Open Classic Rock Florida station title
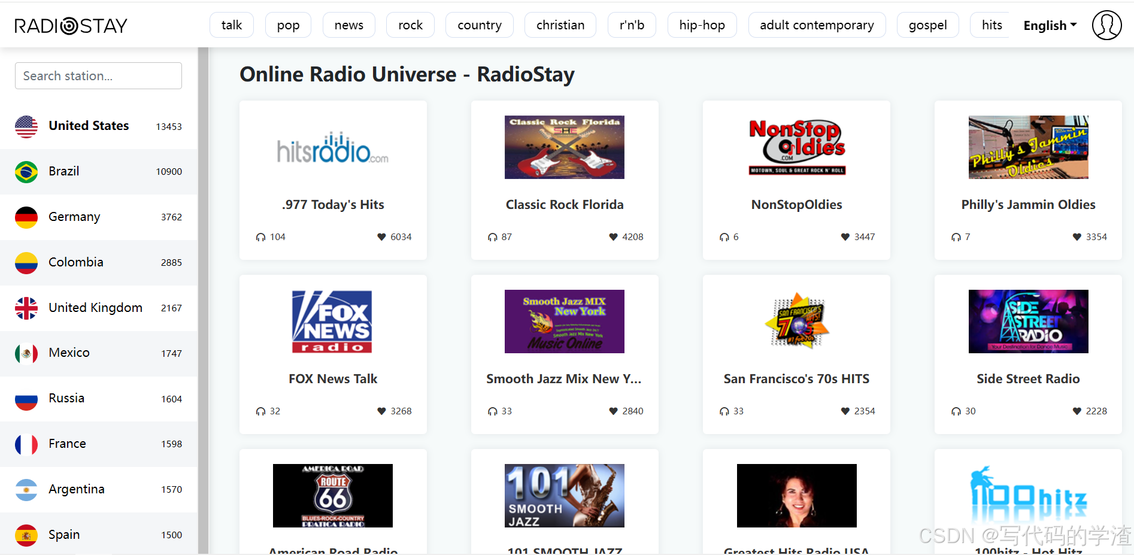This screenshot has width=1134, height=555. pos(565,205)
